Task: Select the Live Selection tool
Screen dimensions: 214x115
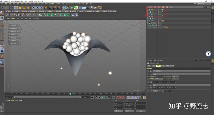Action: coord(12,8)
